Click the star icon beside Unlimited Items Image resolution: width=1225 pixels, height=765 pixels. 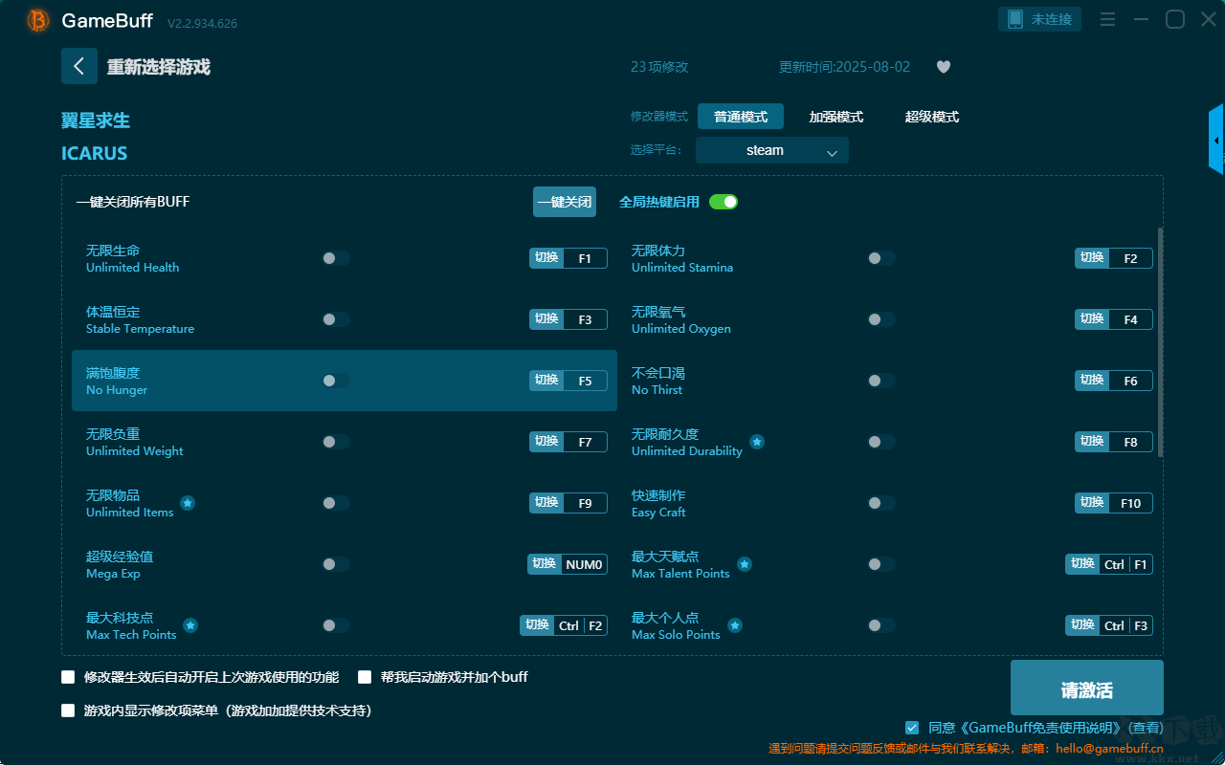(x=188, y=502)
